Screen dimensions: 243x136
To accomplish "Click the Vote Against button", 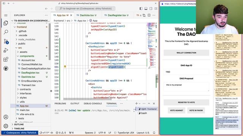I will click(177, 110).
